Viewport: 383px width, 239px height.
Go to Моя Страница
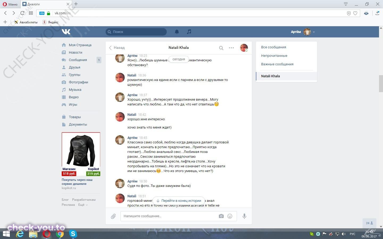coord(80,45)
